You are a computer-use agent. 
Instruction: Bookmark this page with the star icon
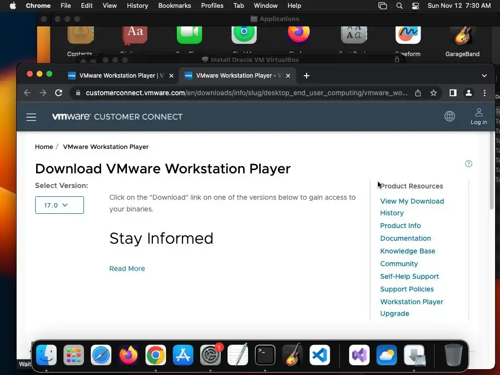tap(434, 93)
